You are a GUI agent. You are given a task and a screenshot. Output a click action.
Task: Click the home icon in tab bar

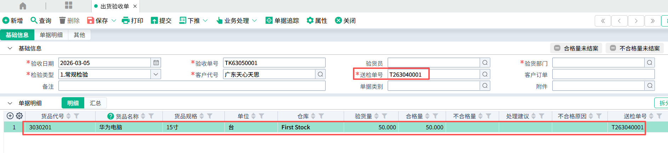pos(23,6)
